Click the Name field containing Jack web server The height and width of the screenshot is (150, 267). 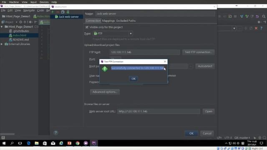[x=155, y=14]
